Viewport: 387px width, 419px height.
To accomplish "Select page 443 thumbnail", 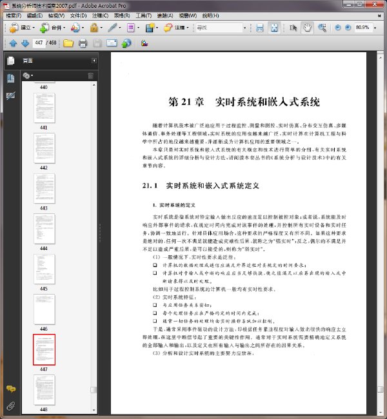I will 45,188.
